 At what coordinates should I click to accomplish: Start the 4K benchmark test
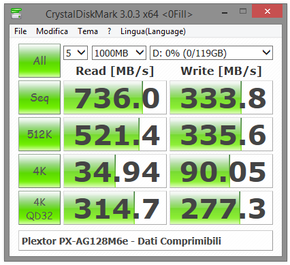coord(39,171)
